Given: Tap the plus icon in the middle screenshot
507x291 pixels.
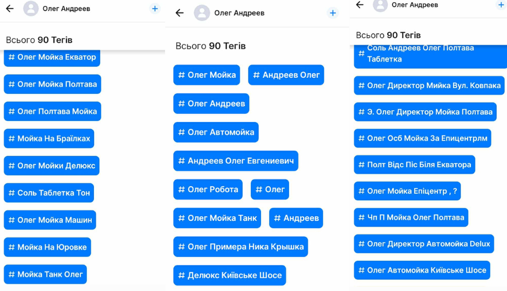Looking at the screenshot, I should tap(333, 13).
